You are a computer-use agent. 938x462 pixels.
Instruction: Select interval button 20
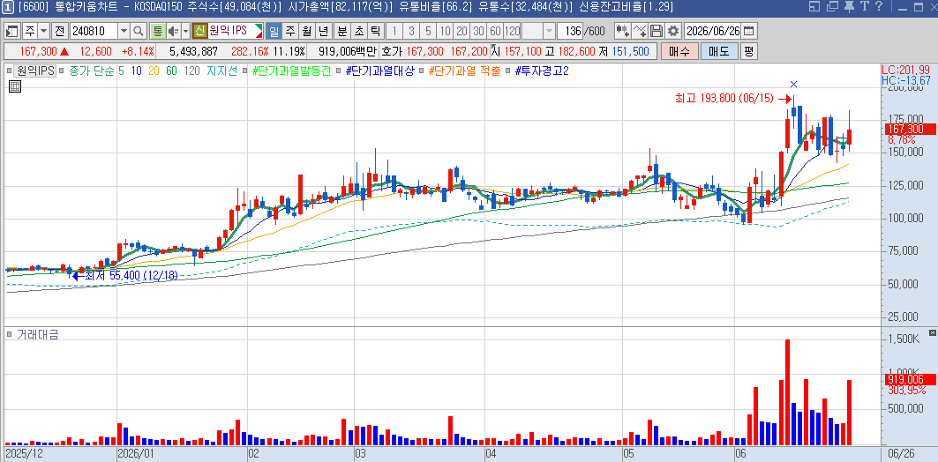pyautogui.click(x=461, y=31)
